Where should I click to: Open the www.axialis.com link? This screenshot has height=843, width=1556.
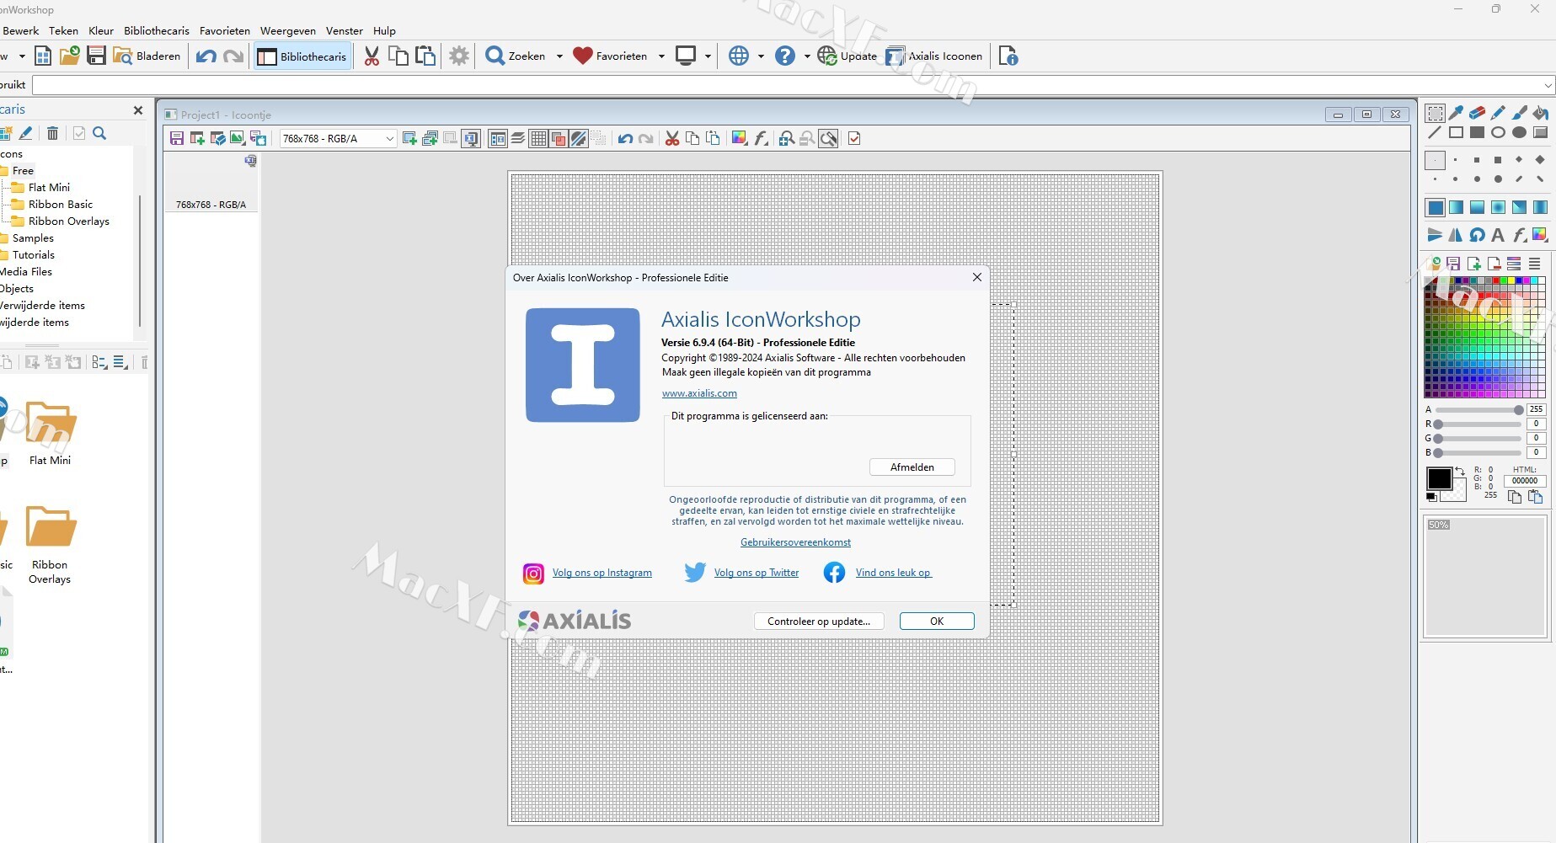pyautogui.click(x=699, y=393)
